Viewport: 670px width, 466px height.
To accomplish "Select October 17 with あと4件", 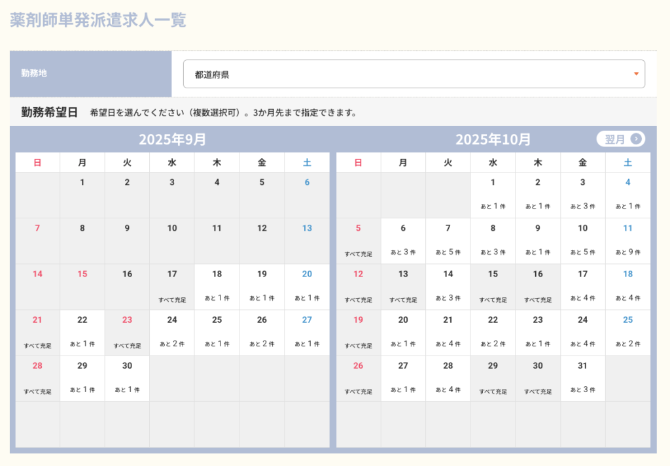I will [582, 287].
